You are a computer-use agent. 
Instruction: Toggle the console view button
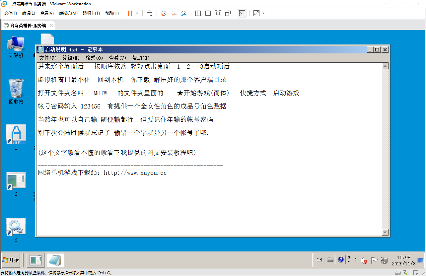[242, 13]
